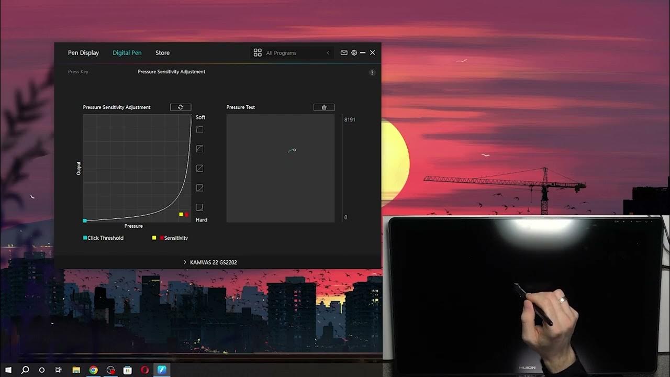Screen dimensions: 670x377
Task: Select the second soft curve preset
Action: tap(199, 148)
